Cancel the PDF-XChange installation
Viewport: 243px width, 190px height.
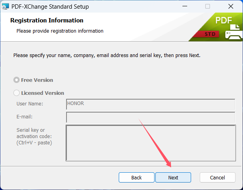(217, 177)
